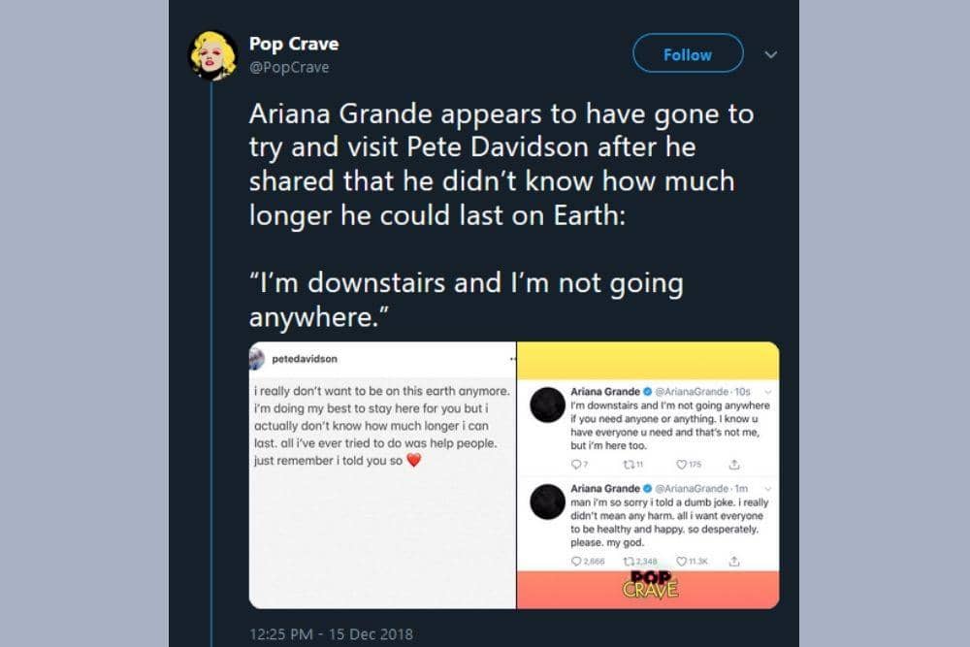
Task: Open the share icon on the first Ariana tweet
Action: click(x=734, y=465)
